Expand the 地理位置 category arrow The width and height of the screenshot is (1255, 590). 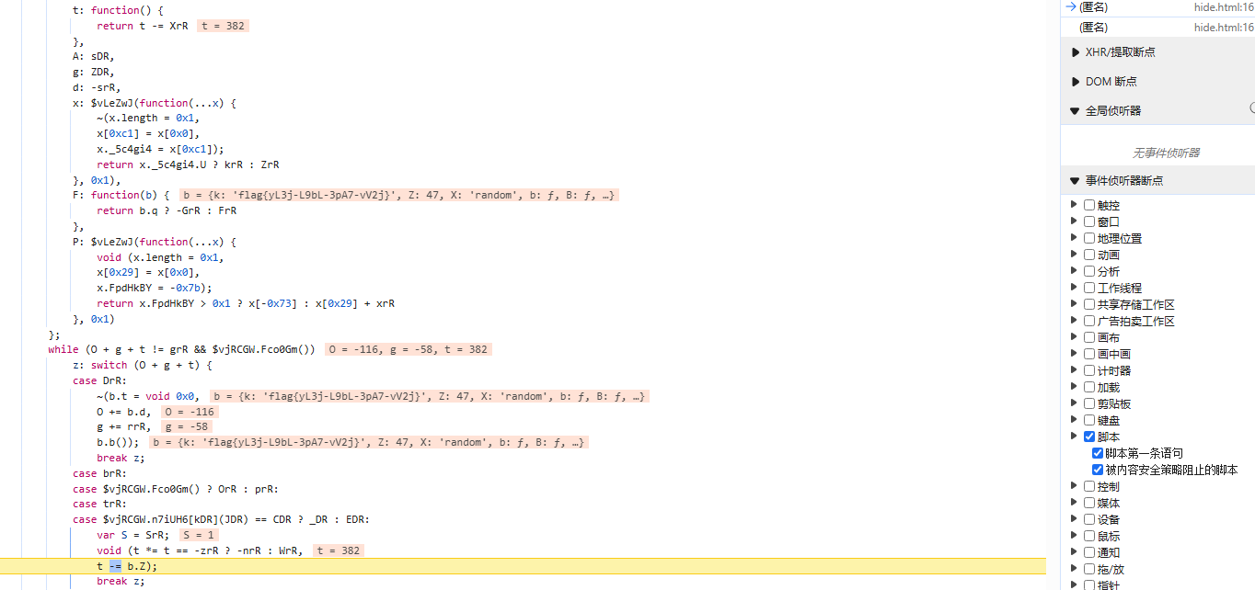tap(1074, 239)
